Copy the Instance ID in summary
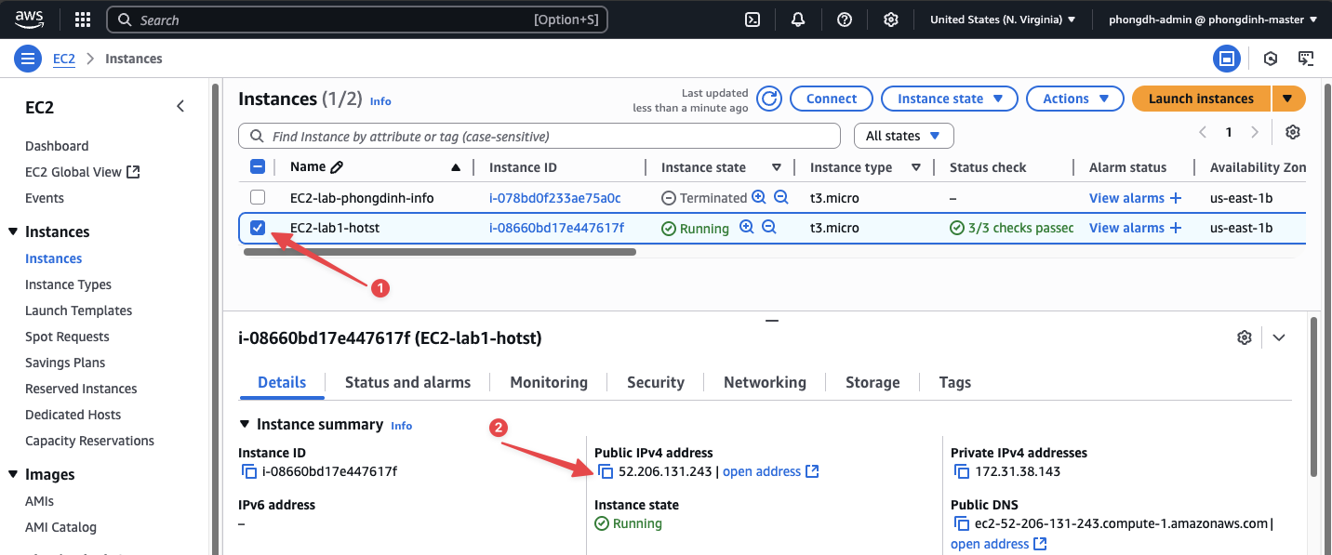 coord(249,471)
